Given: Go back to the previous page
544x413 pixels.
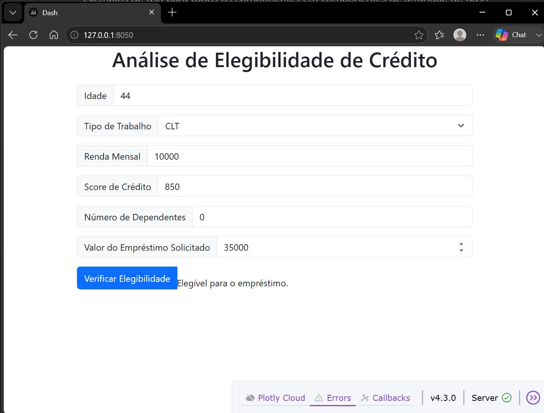Looking at the screenshot, I should pyautogui.click(x=13, y=35).
